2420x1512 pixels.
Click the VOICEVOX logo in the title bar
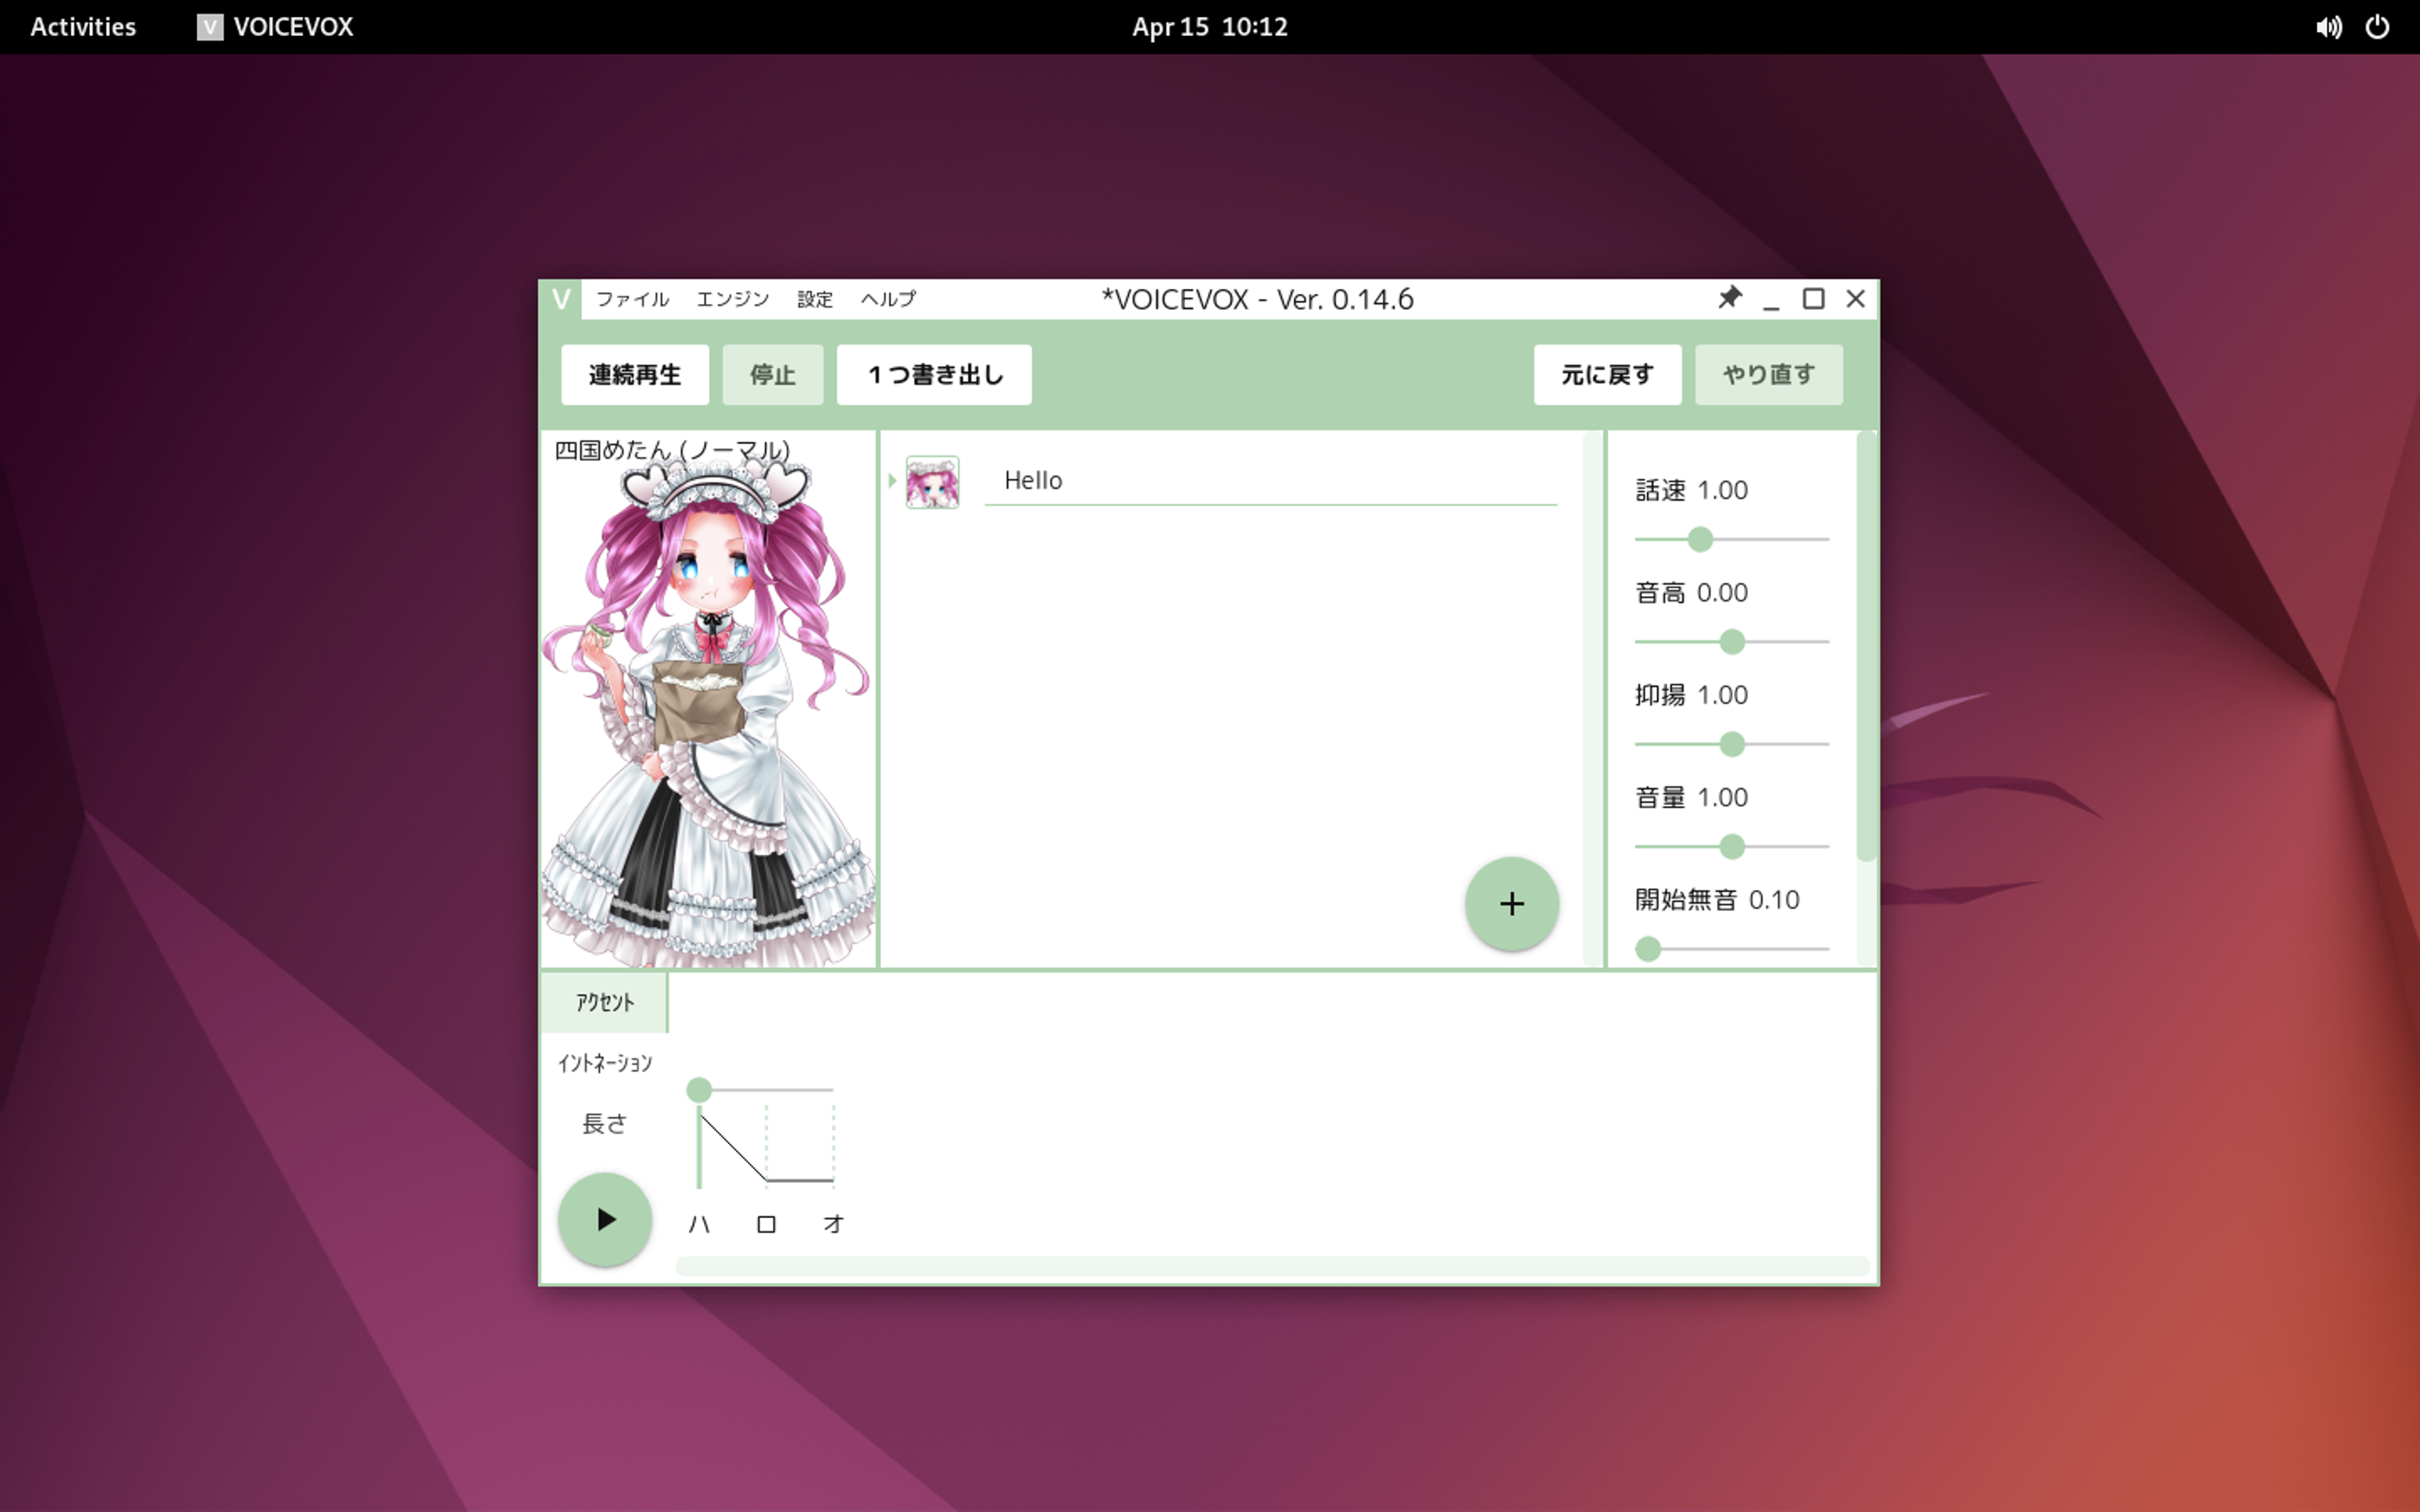560,299
